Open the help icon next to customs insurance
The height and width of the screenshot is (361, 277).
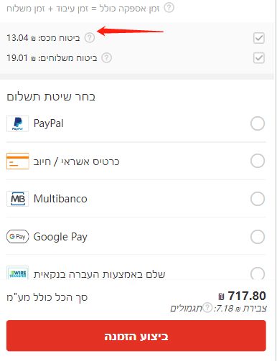tap(90, 38)
